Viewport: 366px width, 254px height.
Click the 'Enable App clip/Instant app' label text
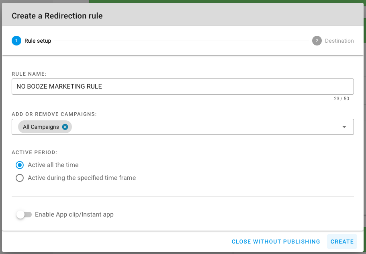click(x=74, y=215)
